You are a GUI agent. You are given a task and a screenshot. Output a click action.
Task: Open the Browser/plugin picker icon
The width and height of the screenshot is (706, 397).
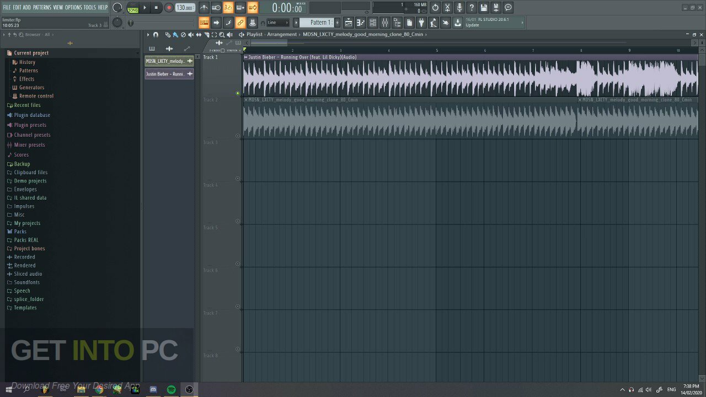click(x=397, y=23)
